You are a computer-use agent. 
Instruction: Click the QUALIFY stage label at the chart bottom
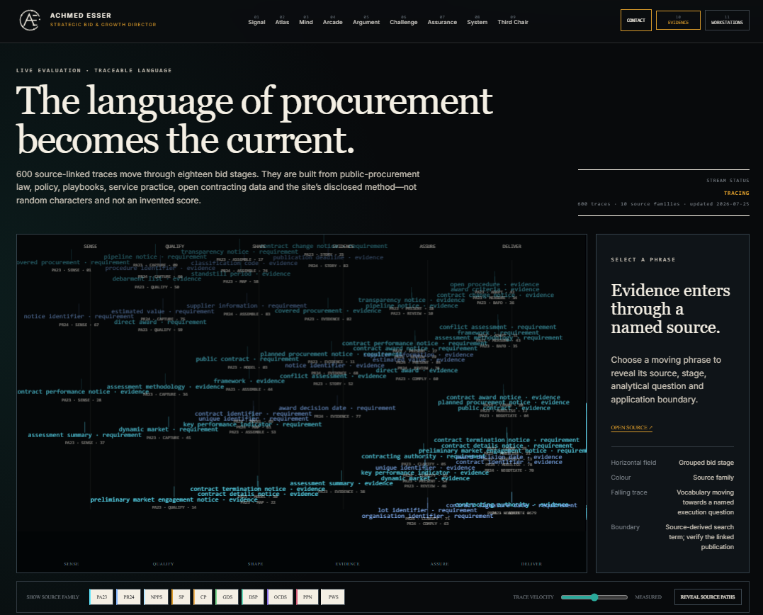point(163,564)
